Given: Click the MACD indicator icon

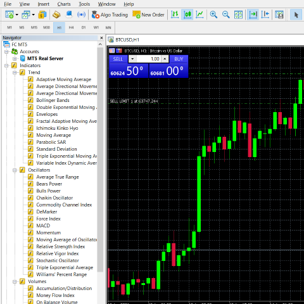Looking at the screenshot, I should (30, 225).
